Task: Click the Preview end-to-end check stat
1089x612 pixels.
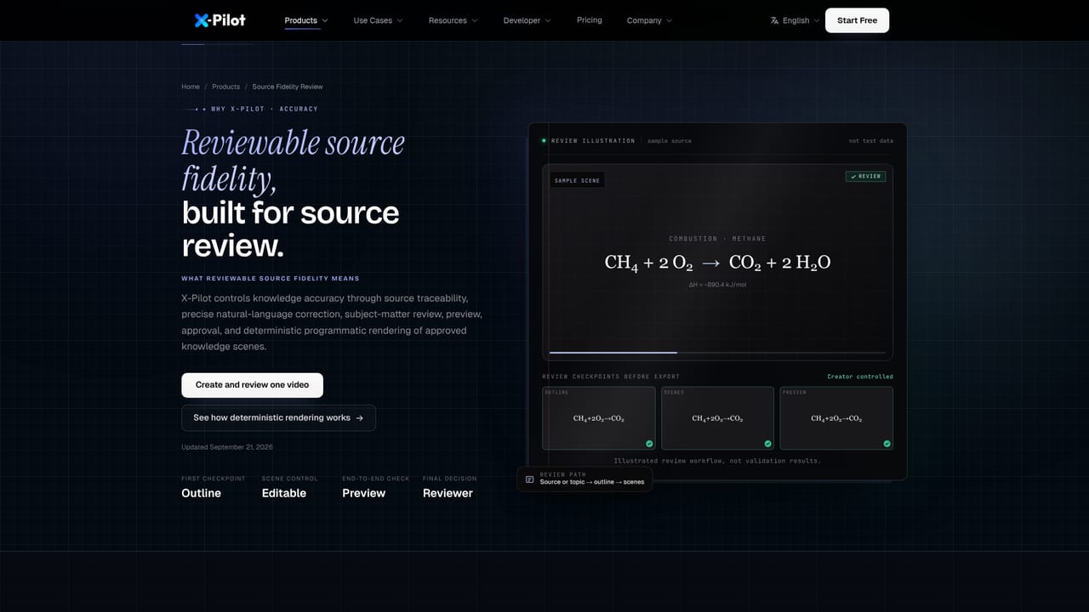Action: (376, 488)
